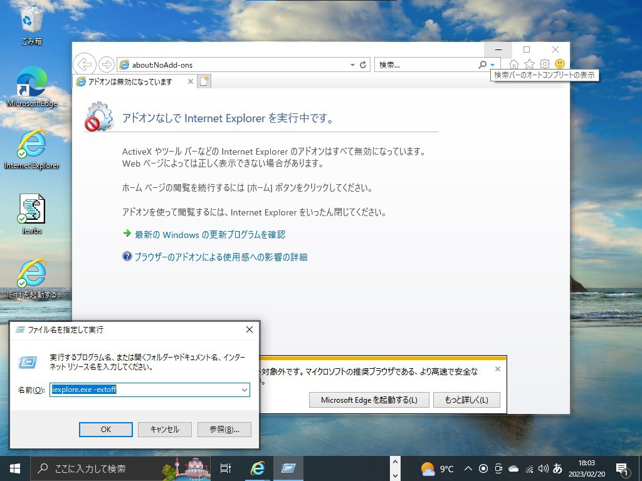Expand the Run dialog history dropdown

245,390
